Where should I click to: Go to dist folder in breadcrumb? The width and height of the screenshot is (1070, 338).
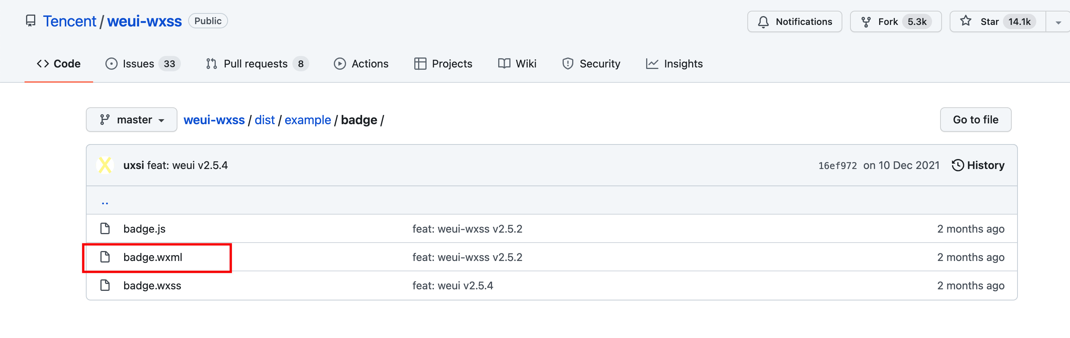264,120
